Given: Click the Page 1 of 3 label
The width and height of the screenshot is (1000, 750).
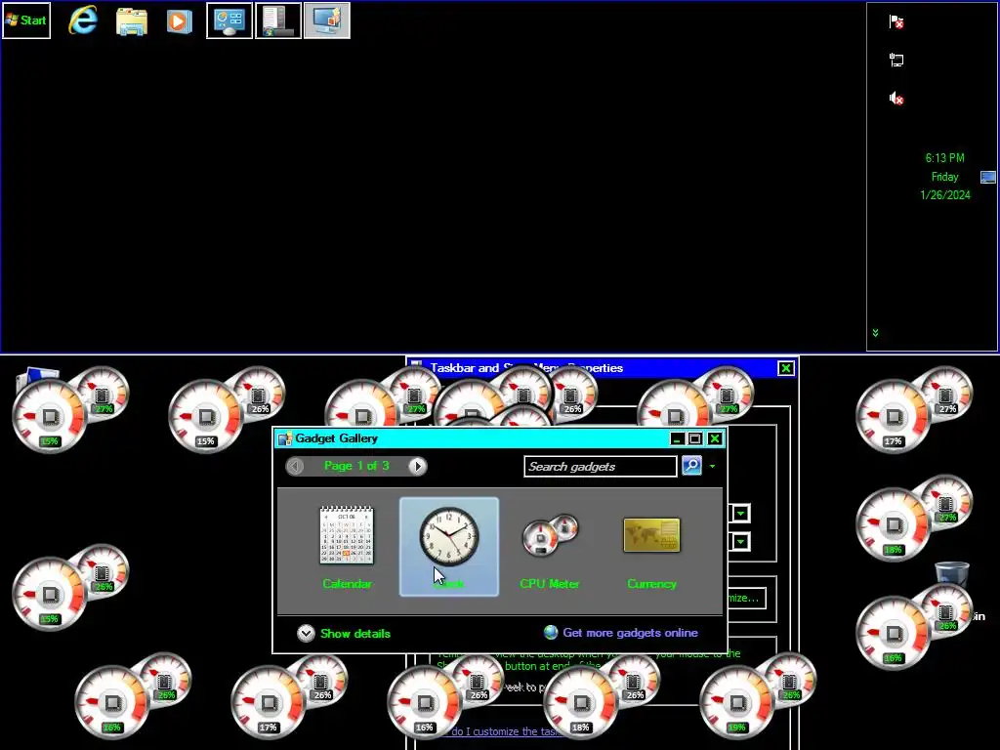Looking at the screenshot, I should click(356, 466).
